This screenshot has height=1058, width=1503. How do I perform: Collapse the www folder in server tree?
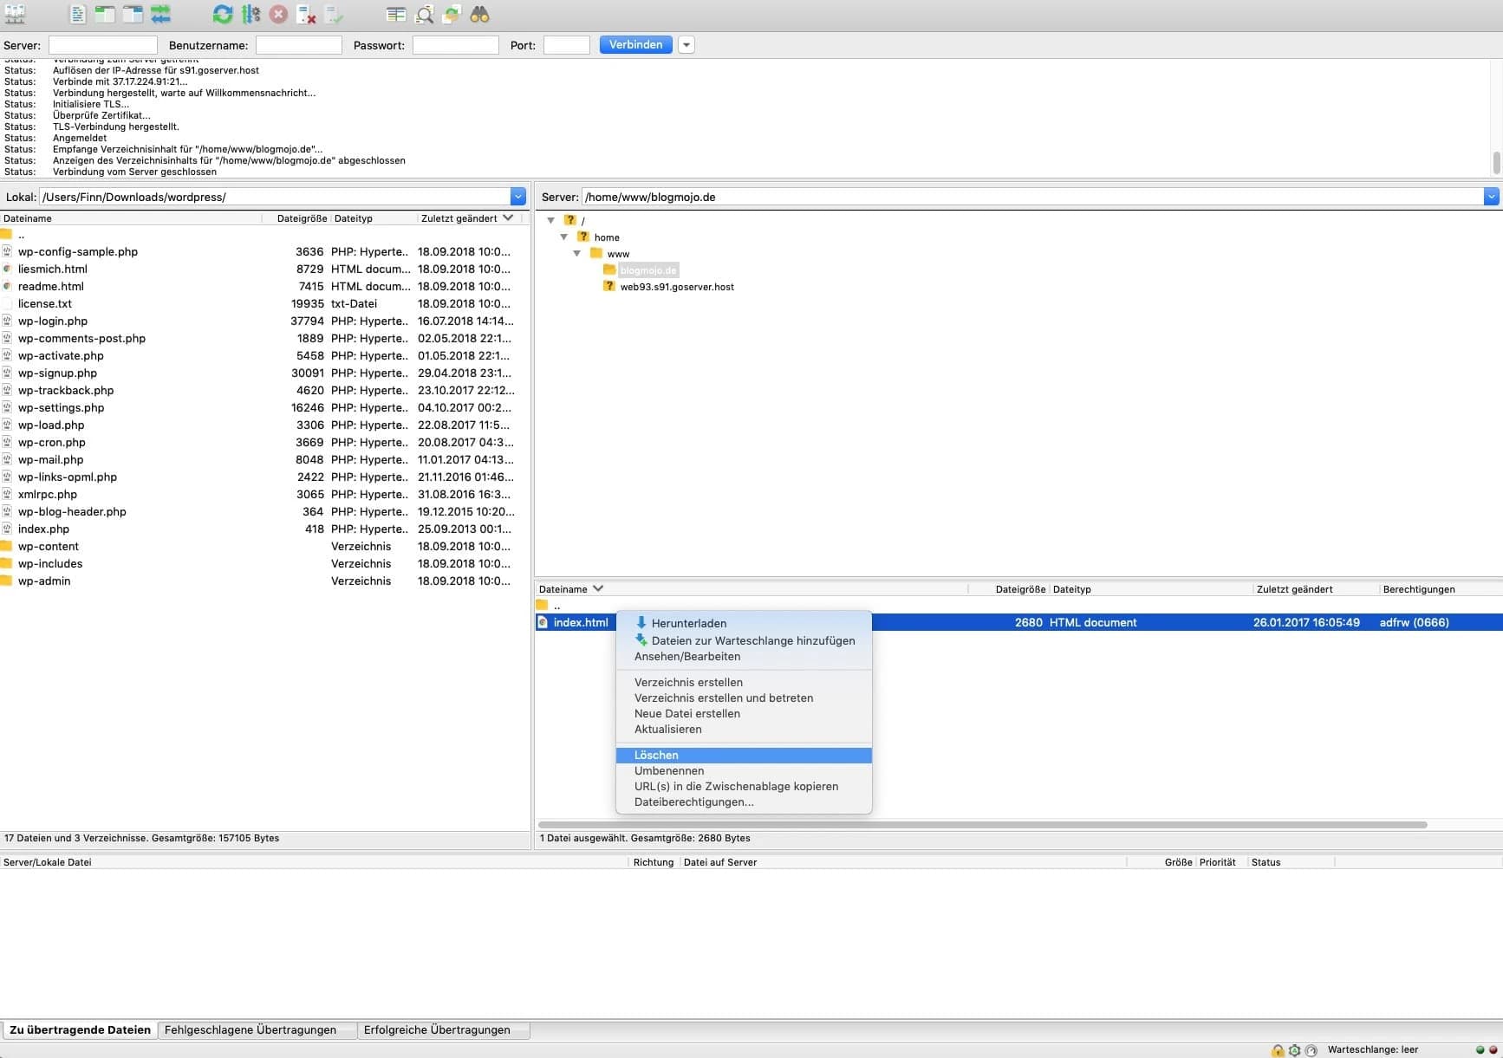pos(577,254)
